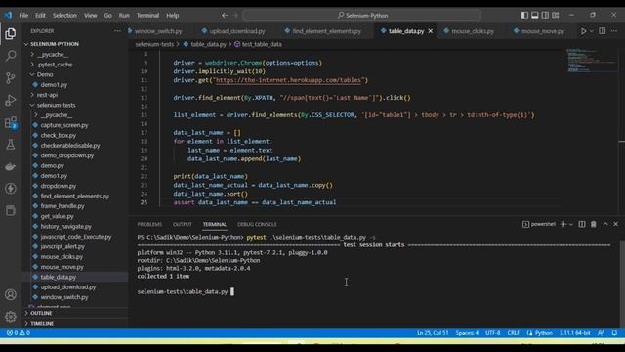Image resolution: width=625 pixels, height=352 pixels.
Task: Collapse the Demo folder
Action: click(x=45, y=74)
